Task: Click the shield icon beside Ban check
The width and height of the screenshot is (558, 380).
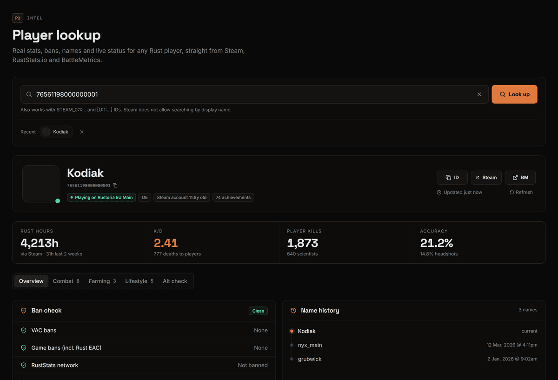Action: pos(24,310)
